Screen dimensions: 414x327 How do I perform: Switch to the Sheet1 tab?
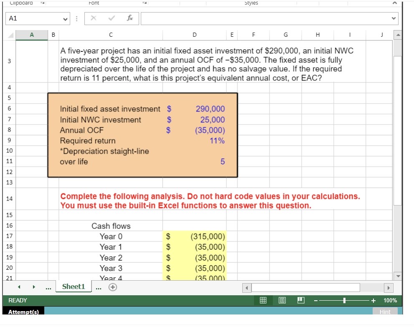click(x=74, y=286)
